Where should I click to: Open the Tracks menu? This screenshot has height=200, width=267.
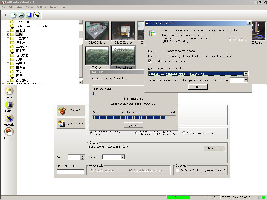pyautogui.click(x=29, y=7)
